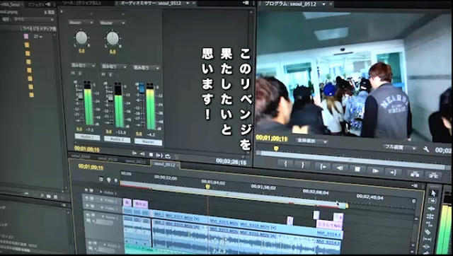453x256 pixels.
Task: Toggle solo (S) on Audio 1 mixer channel
Action: click(x=80, y=74)
